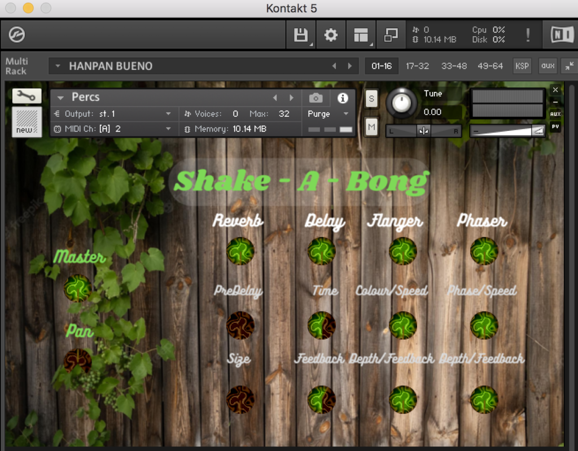Viewport: 578px width, 451px height.
Task: Open the save/load files menu
Action: (x=301, y=35)
